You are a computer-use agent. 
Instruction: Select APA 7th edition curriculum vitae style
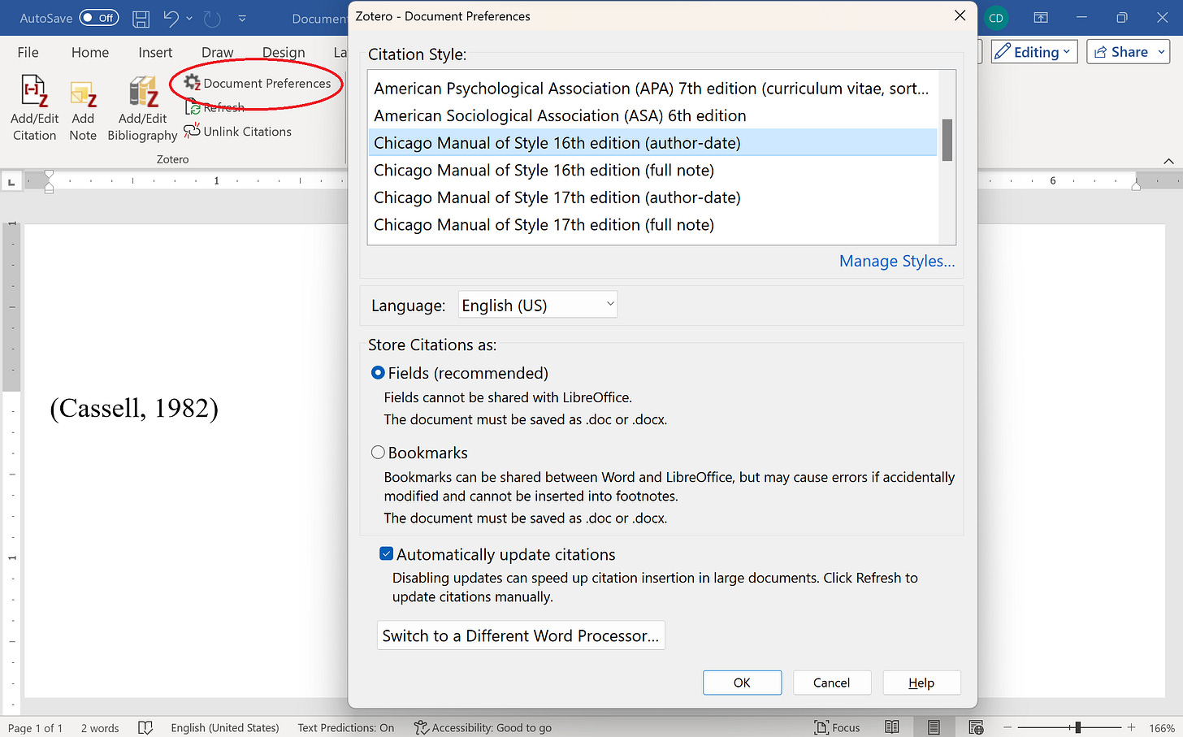pyautogui.click(x=652, y=89)
